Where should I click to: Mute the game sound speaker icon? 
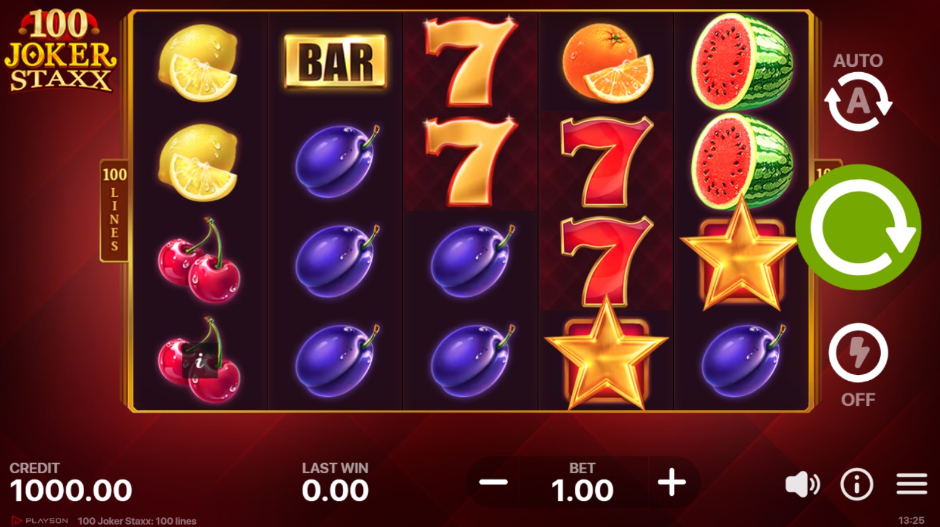802,484
